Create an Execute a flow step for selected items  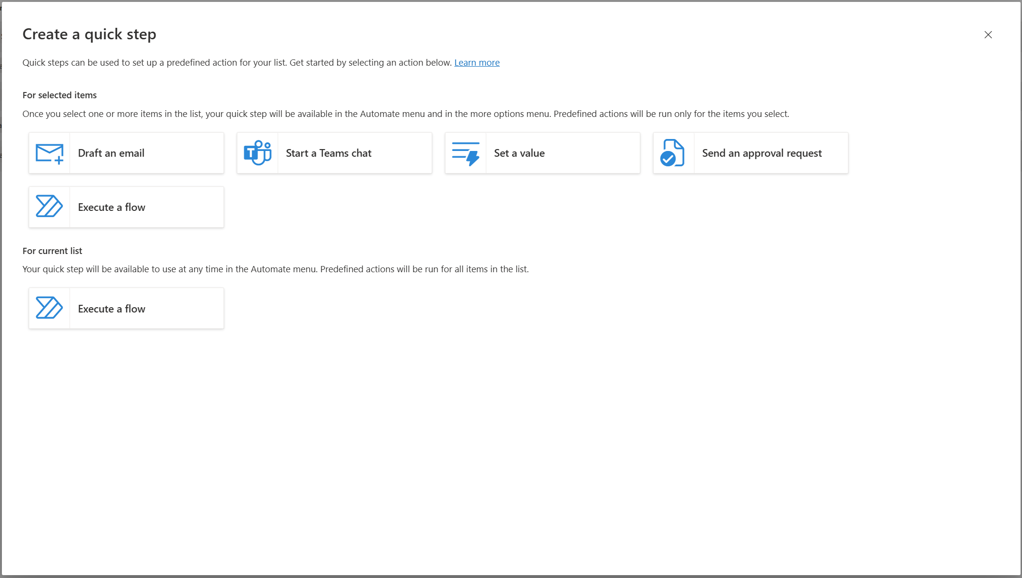126,207
